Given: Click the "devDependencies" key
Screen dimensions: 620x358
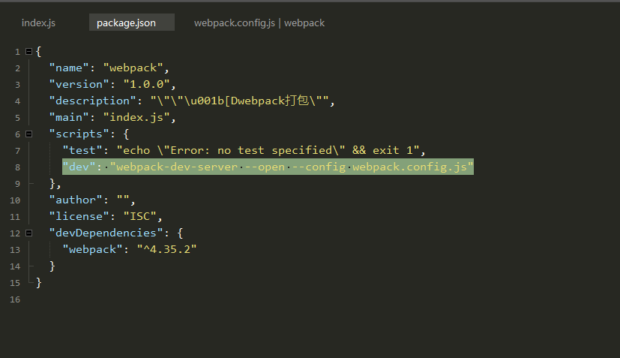Looking at the screenshot, I should point(106,233).
